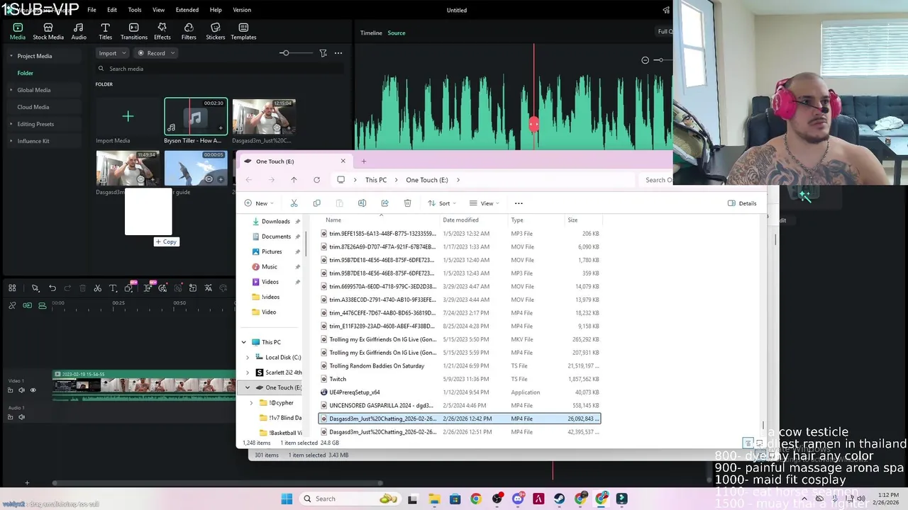This screenshot has height=510, width=908.
Task: Click the Import Media tile
Action: click(x=128, y=116)
